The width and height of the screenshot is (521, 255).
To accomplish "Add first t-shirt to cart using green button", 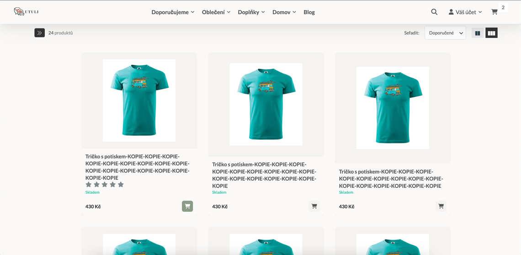I will tap(187, 207).
